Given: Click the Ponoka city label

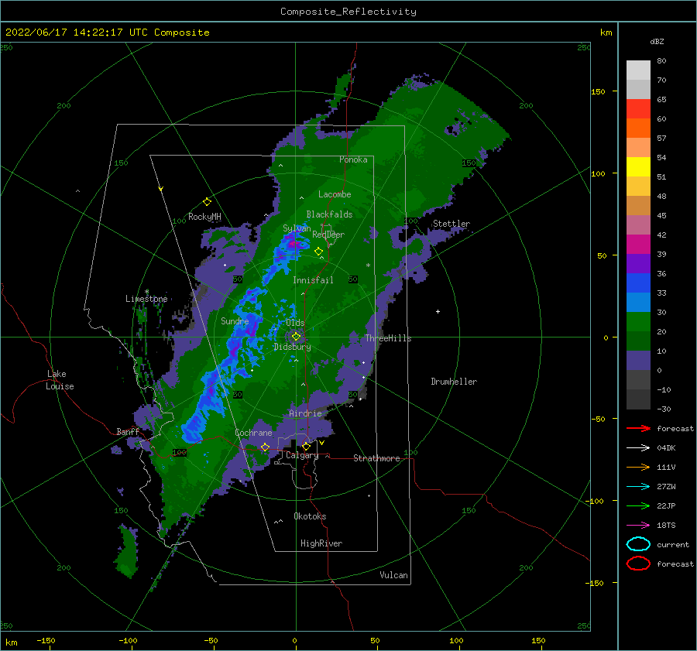Looking at the screenshot, I should point(353,159).
